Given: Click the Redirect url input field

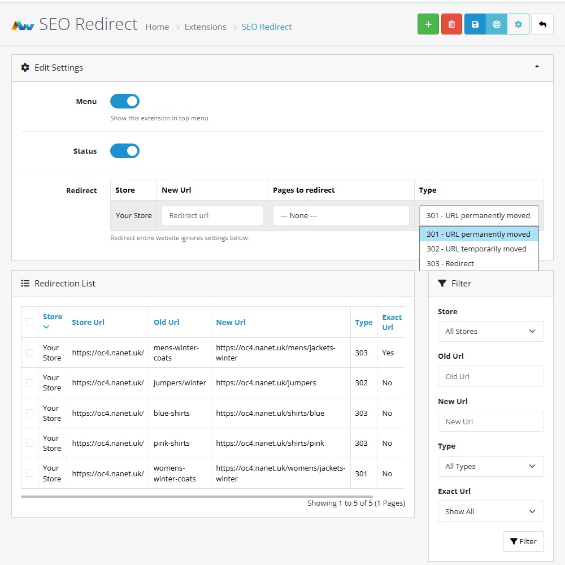Looking at the screenshot, I should tap(212, 216).
